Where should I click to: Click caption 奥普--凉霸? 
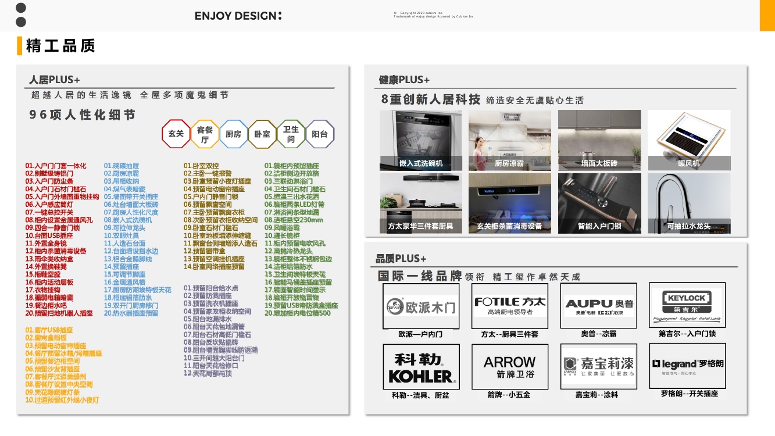click(x=598, y=334)
